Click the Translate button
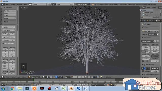 (10, 11)
